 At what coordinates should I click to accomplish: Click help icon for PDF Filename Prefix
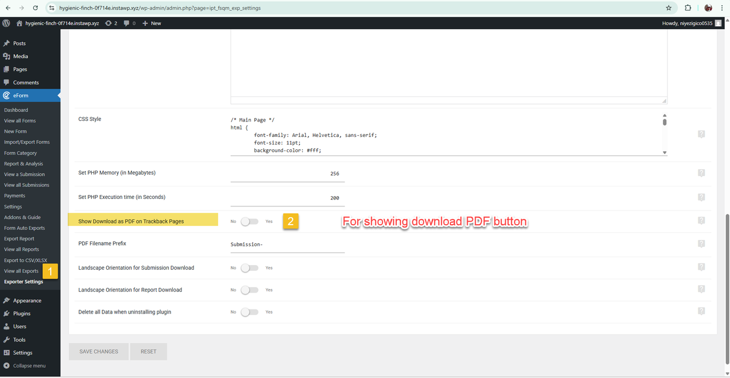click(701, 243)
